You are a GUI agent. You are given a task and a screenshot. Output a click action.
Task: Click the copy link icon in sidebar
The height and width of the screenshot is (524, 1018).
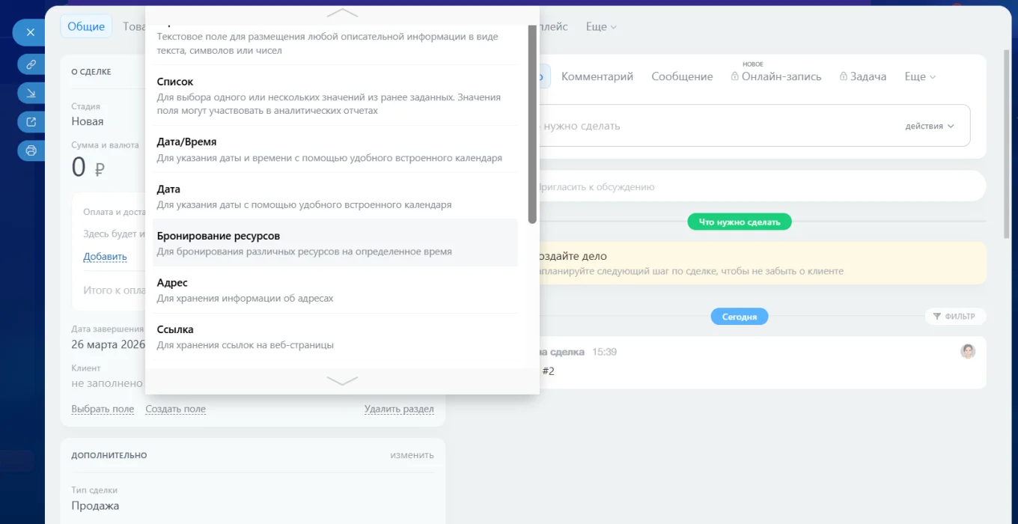(x=31, y=64)
